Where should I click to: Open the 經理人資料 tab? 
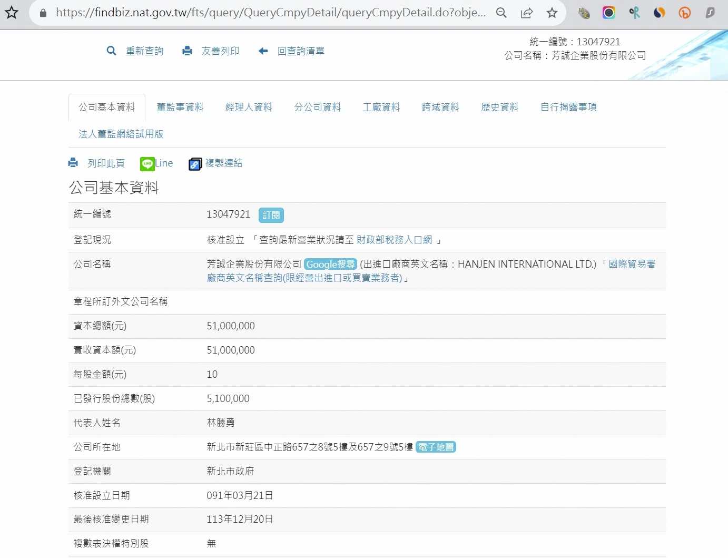249,107
